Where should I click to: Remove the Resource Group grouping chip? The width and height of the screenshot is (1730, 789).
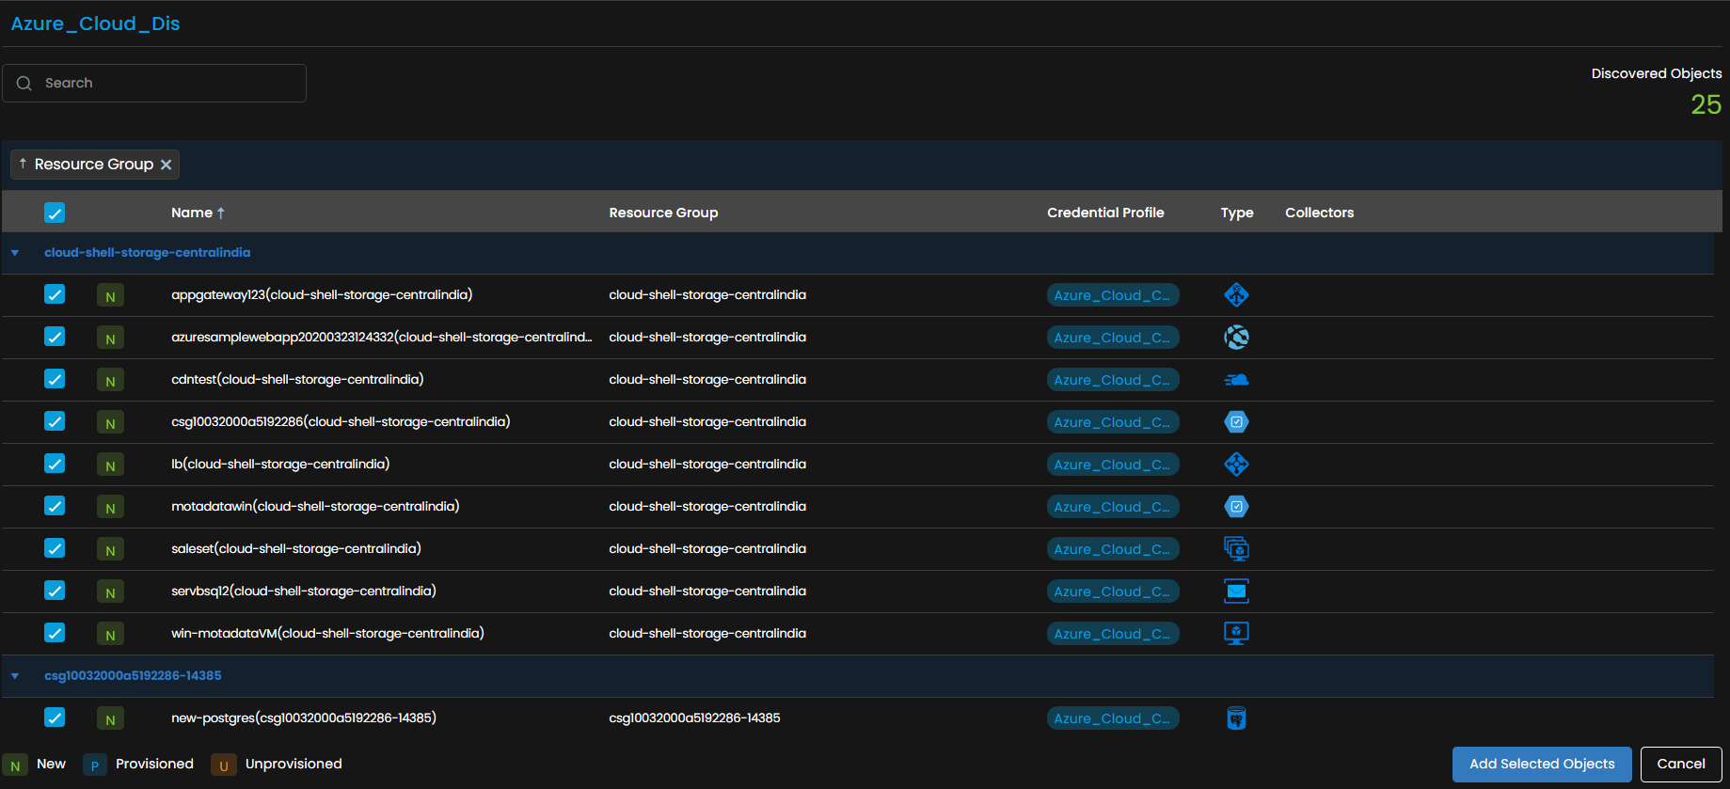pos(166,165)
